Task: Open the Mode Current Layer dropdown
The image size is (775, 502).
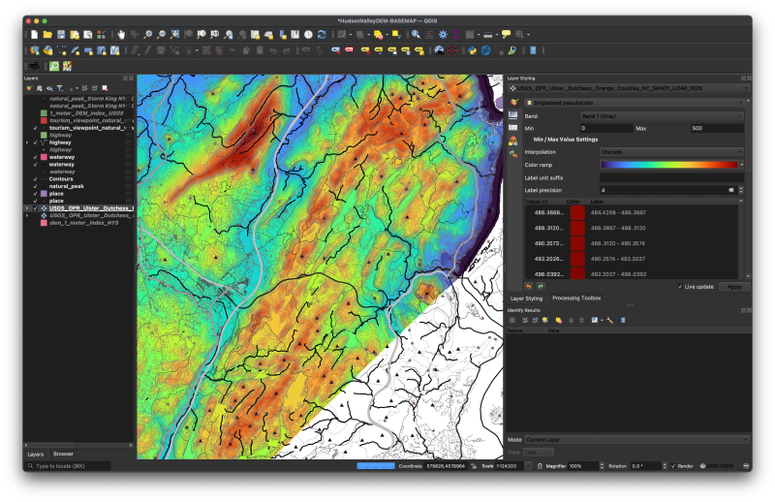Action: coord(636,440)
